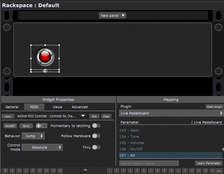The height and width of the screenshot is (174, 224).
Task: Select MIDI channel 16 on the left strip
Action: click(x=60, y=170)
